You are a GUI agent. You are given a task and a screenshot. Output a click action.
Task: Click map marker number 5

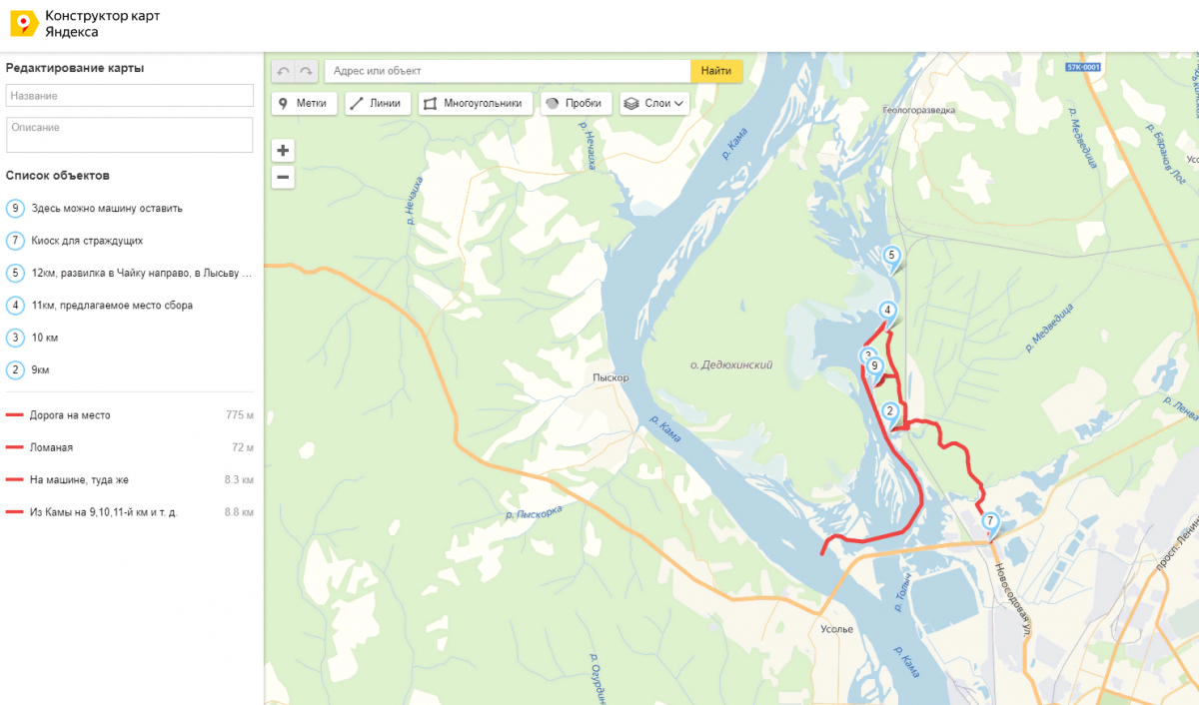pos(891,257)
